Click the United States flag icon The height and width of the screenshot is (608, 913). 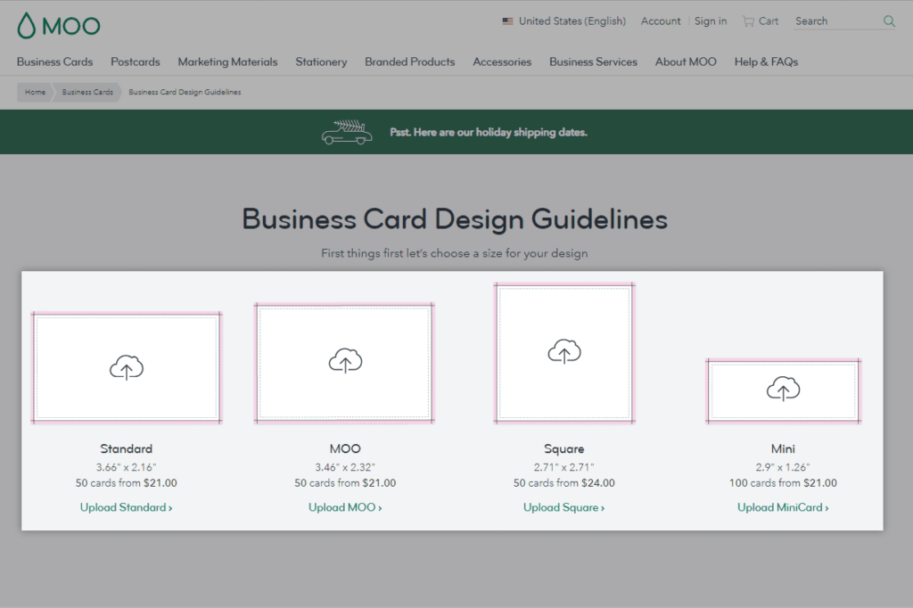[507, 21]
